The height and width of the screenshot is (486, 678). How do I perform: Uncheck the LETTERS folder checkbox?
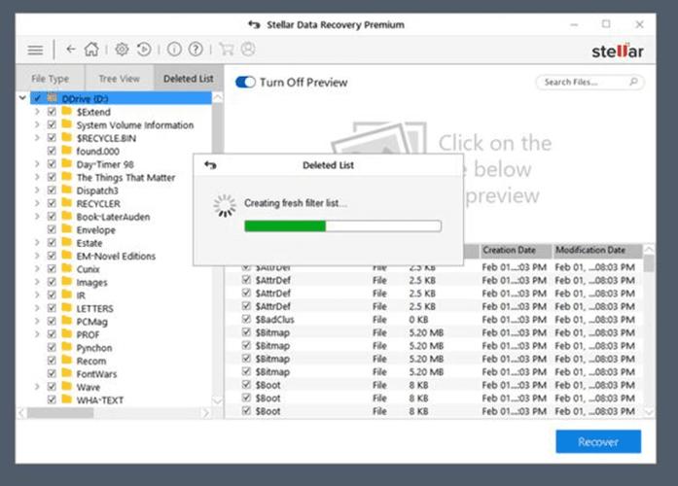pos(52,308)
